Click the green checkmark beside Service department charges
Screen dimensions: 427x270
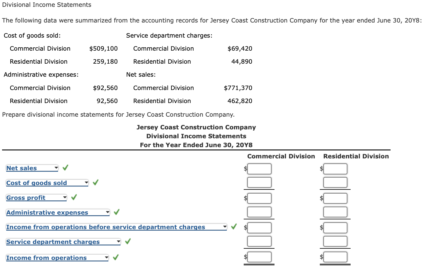(x=127, y=241)
